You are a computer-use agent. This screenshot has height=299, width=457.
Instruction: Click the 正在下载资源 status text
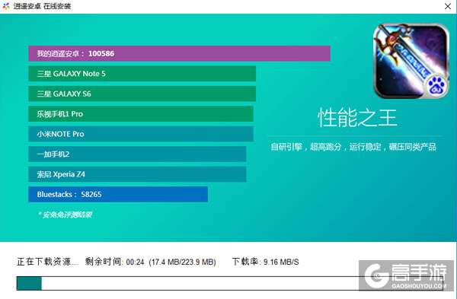[47, 262]
